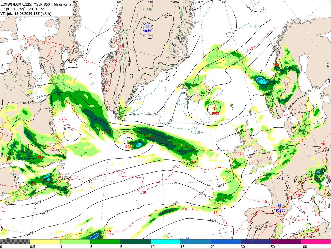
Task: Select the purple 50 to 100 legend swatch
Action: pos(286,242)
